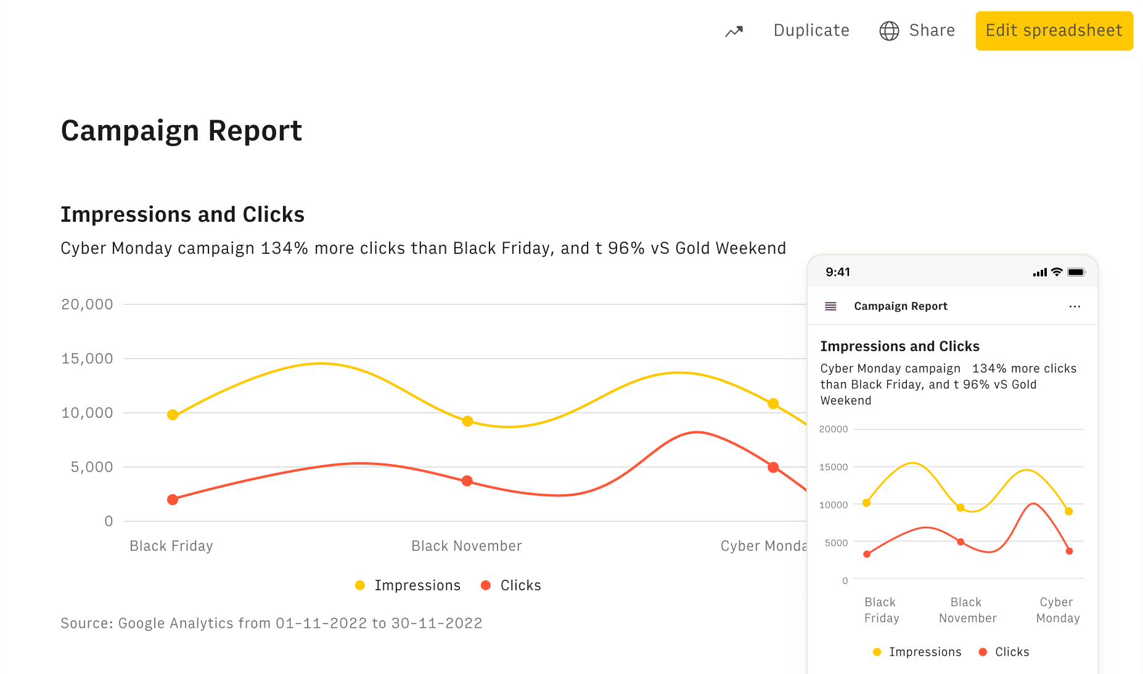This screenshot has height=674, width=1143.
Task: Toggle Impressions series in main chart legend
Action: tap(408, 585)
